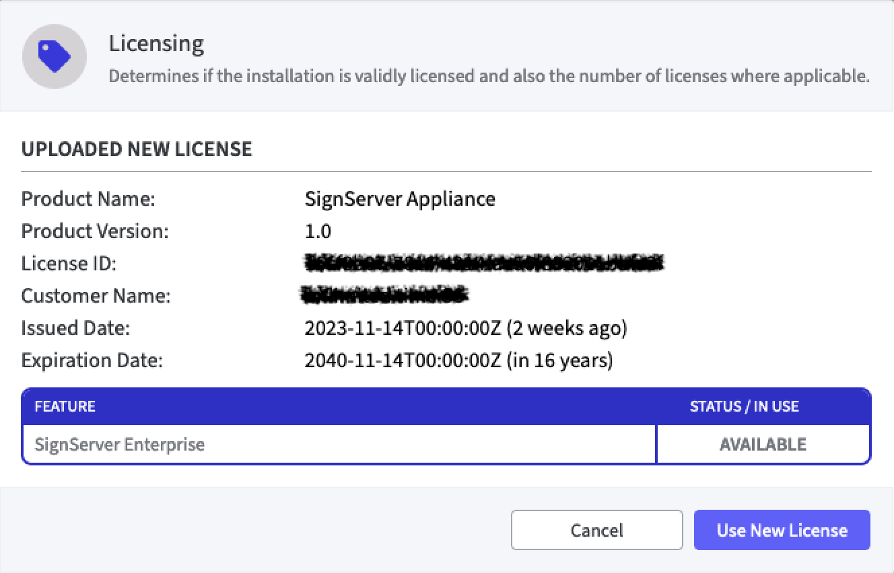This screenshot has height=573, width=894.
Task: Cancel the license upload
Action: [x=596, y=530]
